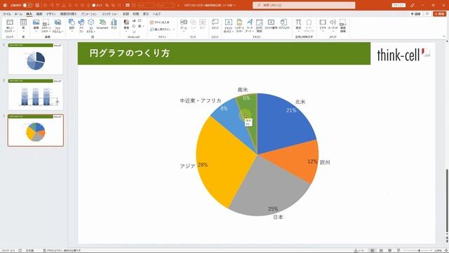Switch to Normal view in status bar
This screenshot has height=253, width=449.
click(373, 250)
